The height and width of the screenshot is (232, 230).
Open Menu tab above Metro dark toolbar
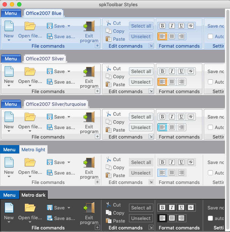(x=9, y=195)
